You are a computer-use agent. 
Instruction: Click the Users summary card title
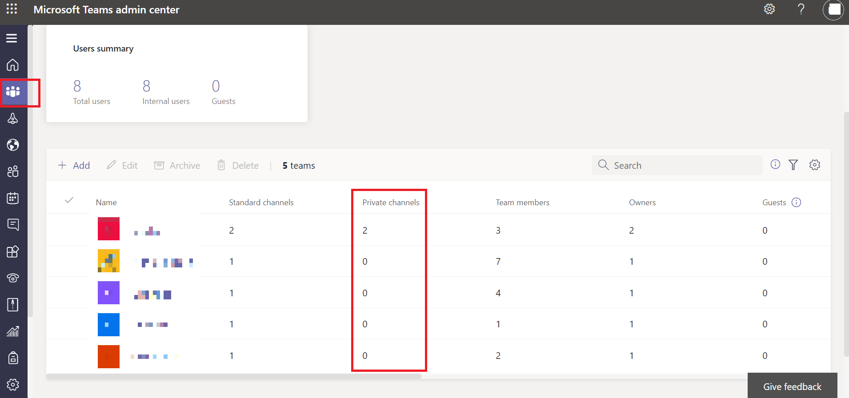pos(103,48)
